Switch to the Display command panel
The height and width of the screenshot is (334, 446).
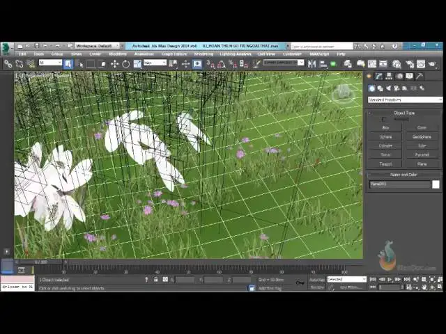(409, 76)
